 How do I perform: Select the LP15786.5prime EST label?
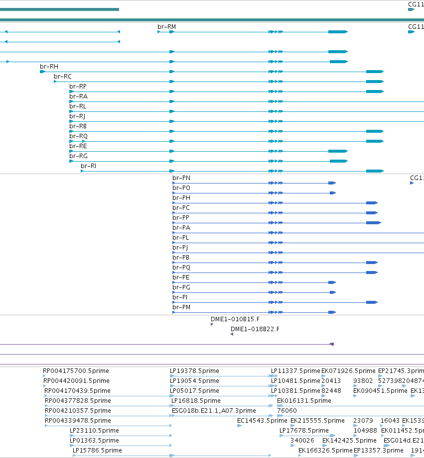point(97,451)
